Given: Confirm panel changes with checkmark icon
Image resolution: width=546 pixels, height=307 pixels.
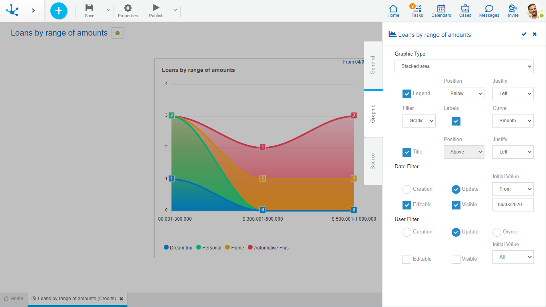Looking at the screenshot, I should (524, 34).
